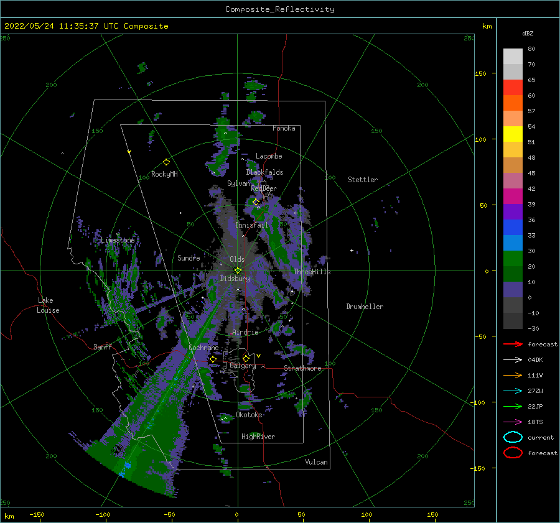Click the Limestone label
Viewport: 560px width, 523px height.
pos(118,240)
